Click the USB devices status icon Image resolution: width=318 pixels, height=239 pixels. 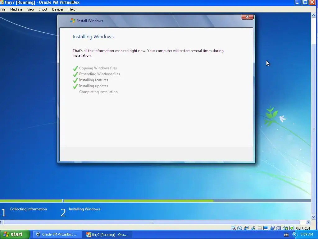point(253,228)
